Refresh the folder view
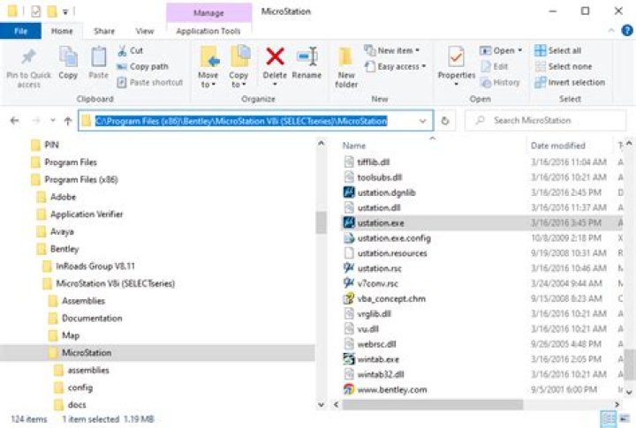Viewport: 636px width, 428px height. pyautogui.click(x=445, y=121)
